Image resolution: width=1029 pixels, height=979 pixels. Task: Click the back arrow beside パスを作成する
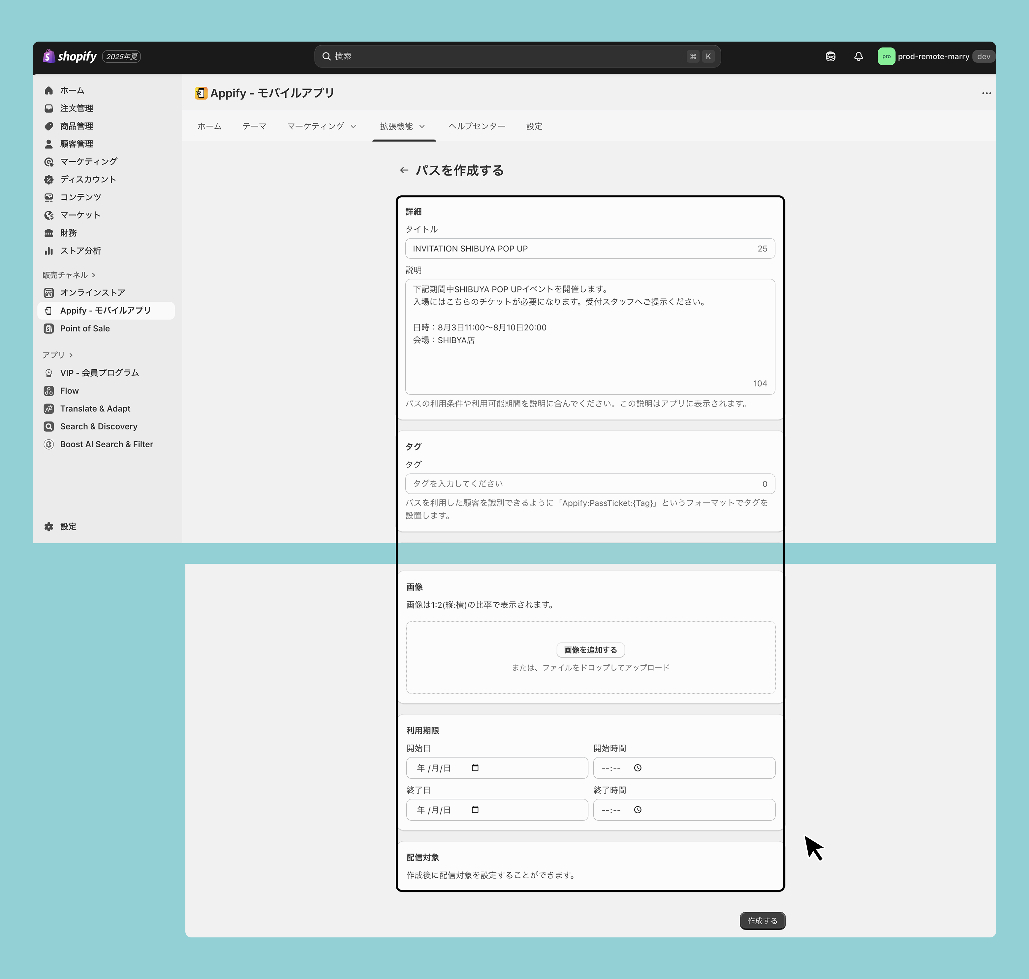[404, 170]
